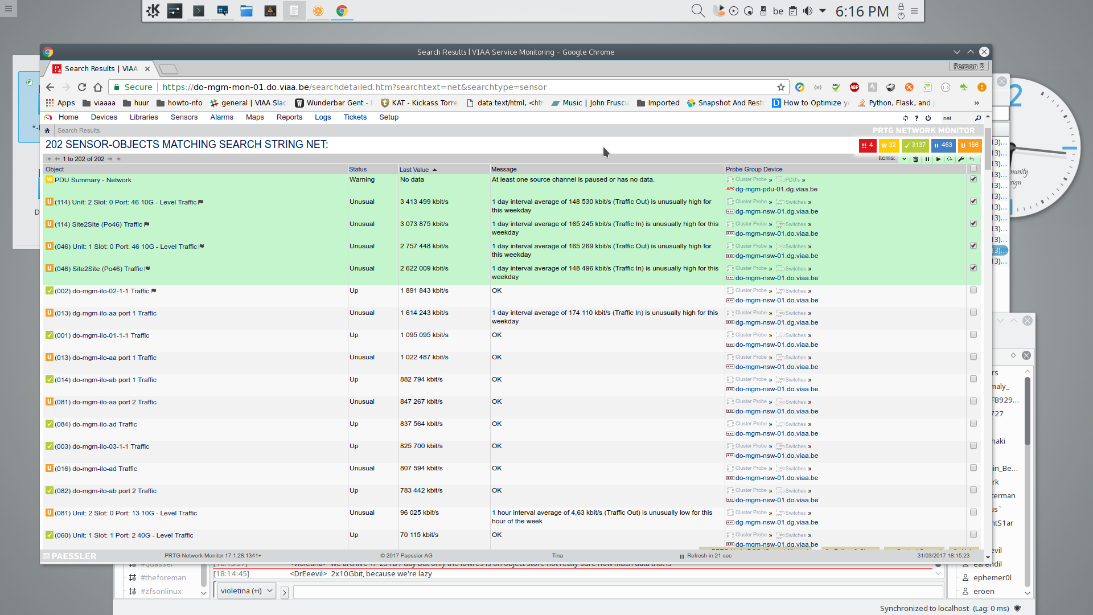Viewport: 1093px width, 615px height.
Task: Expand the hidden bookmarks chevron in bookmarks bar
Action: [x=976, y=103]
